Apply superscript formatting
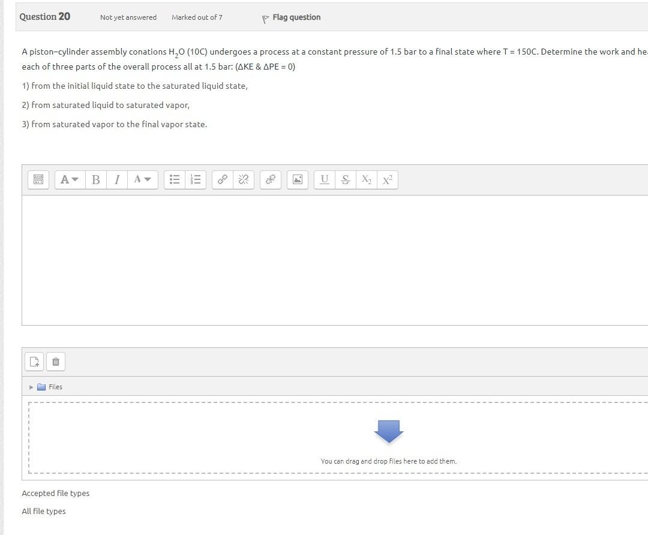 [x=387, y=180]
